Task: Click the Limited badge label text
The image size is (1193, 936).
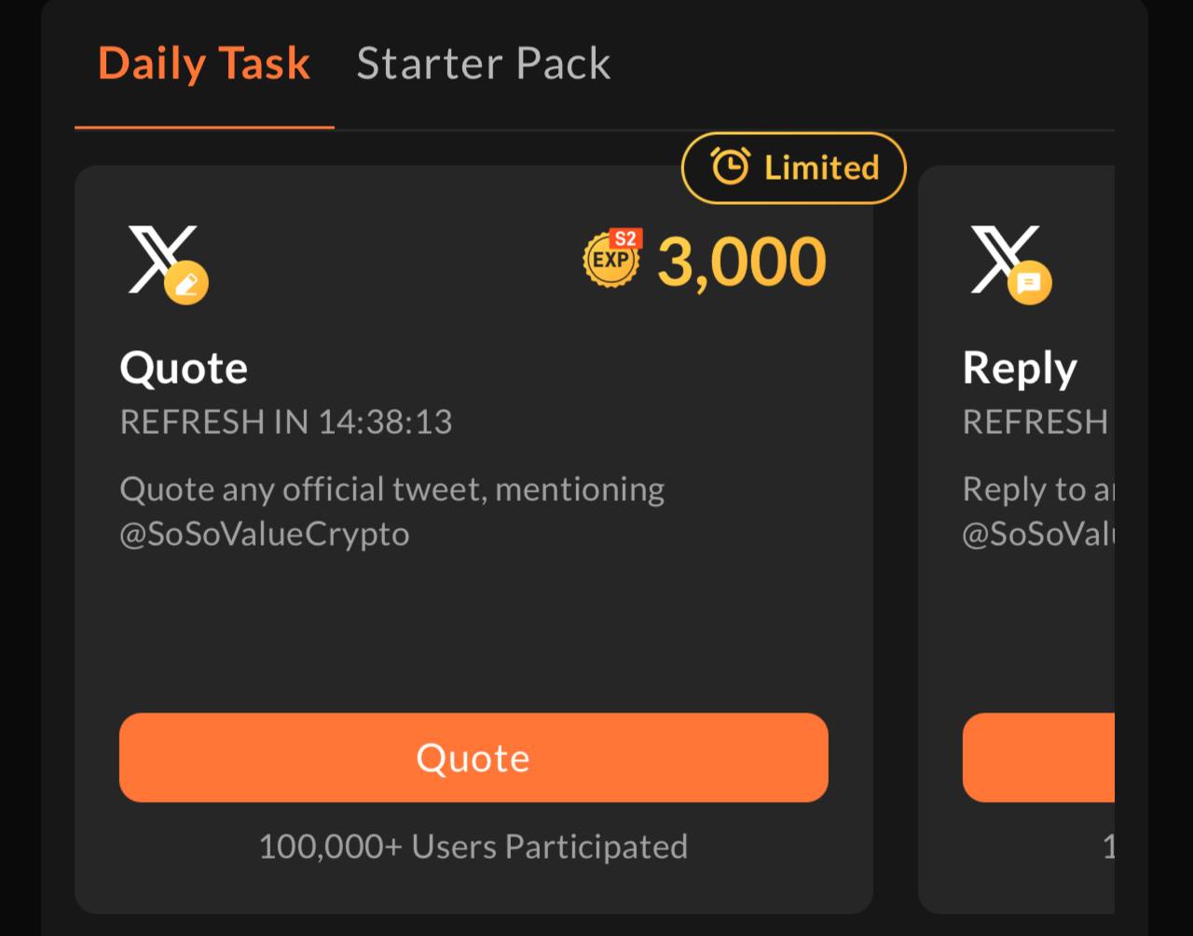Action: coord(821,168)
